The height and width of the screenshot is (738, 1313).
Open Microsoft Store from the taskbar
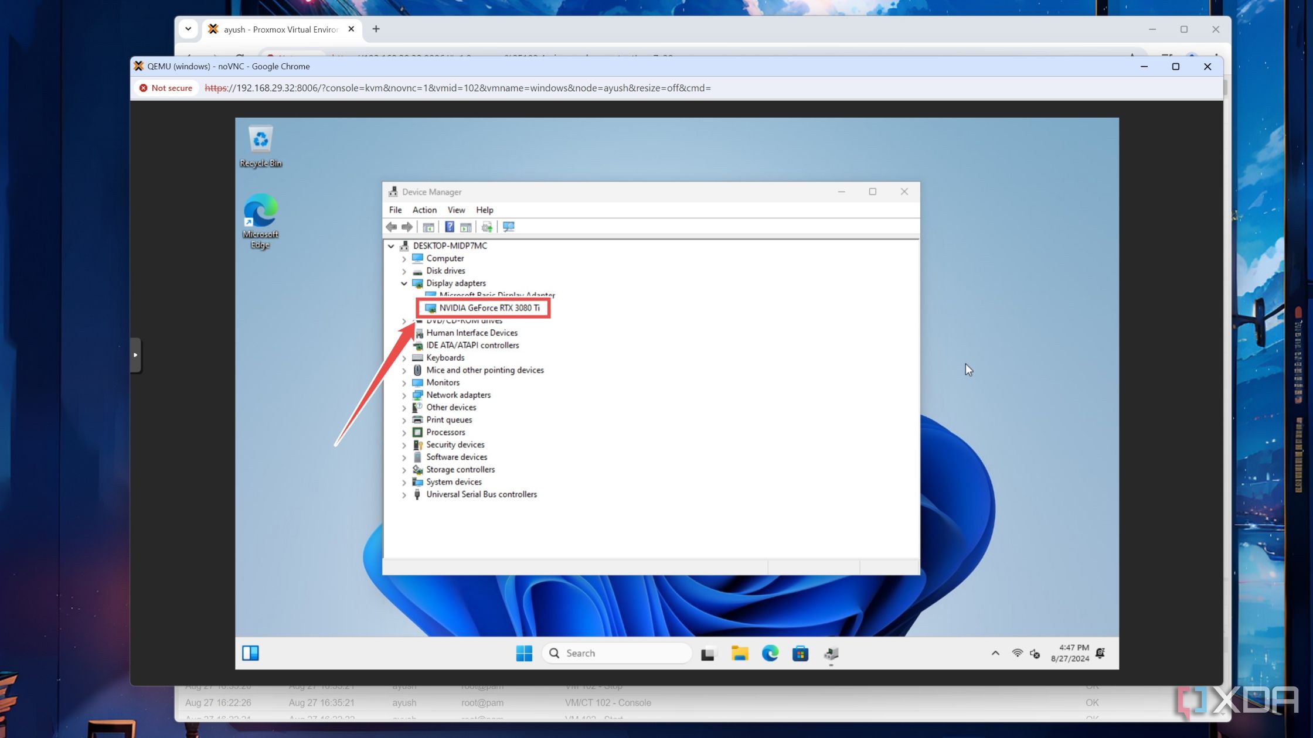click(x=801, y=653)
